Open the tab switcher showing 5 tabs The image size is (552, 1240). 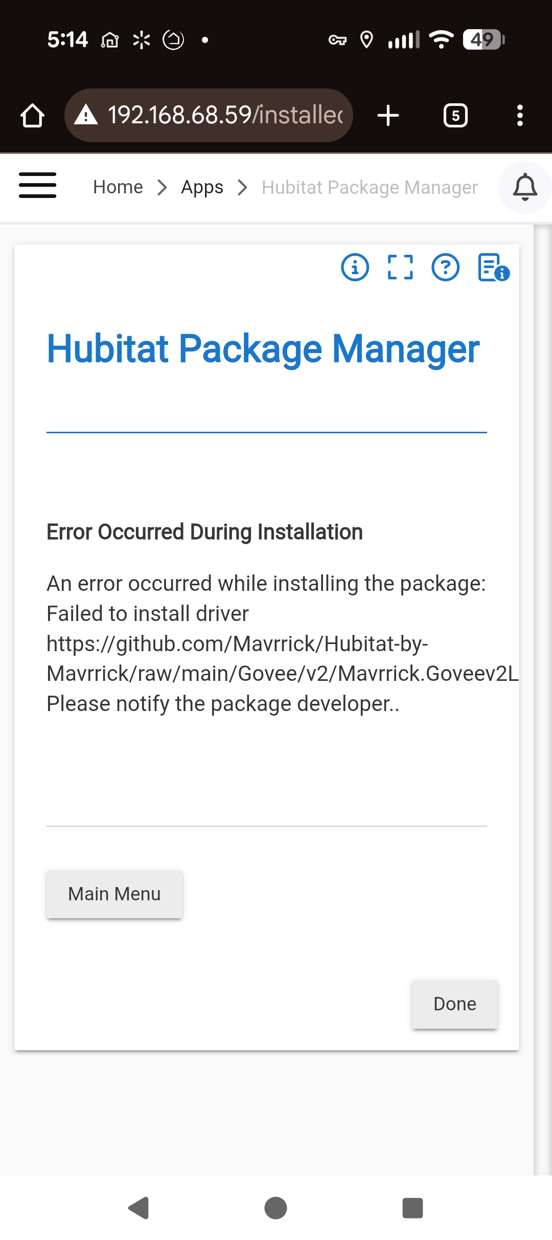pos(455,115)
